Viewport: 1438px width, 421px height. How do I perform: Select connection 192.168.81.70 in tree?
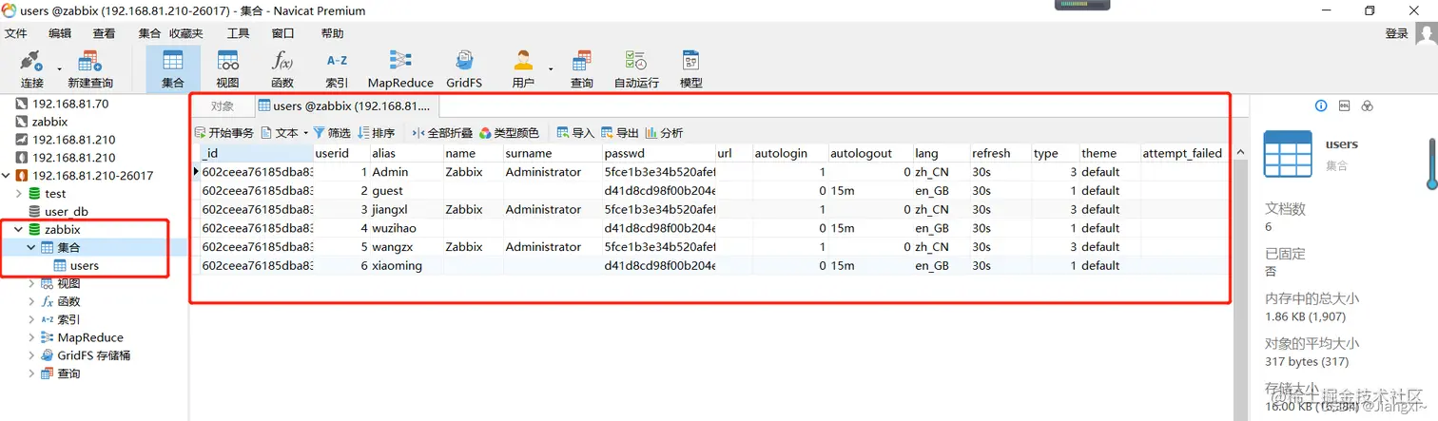70,104
